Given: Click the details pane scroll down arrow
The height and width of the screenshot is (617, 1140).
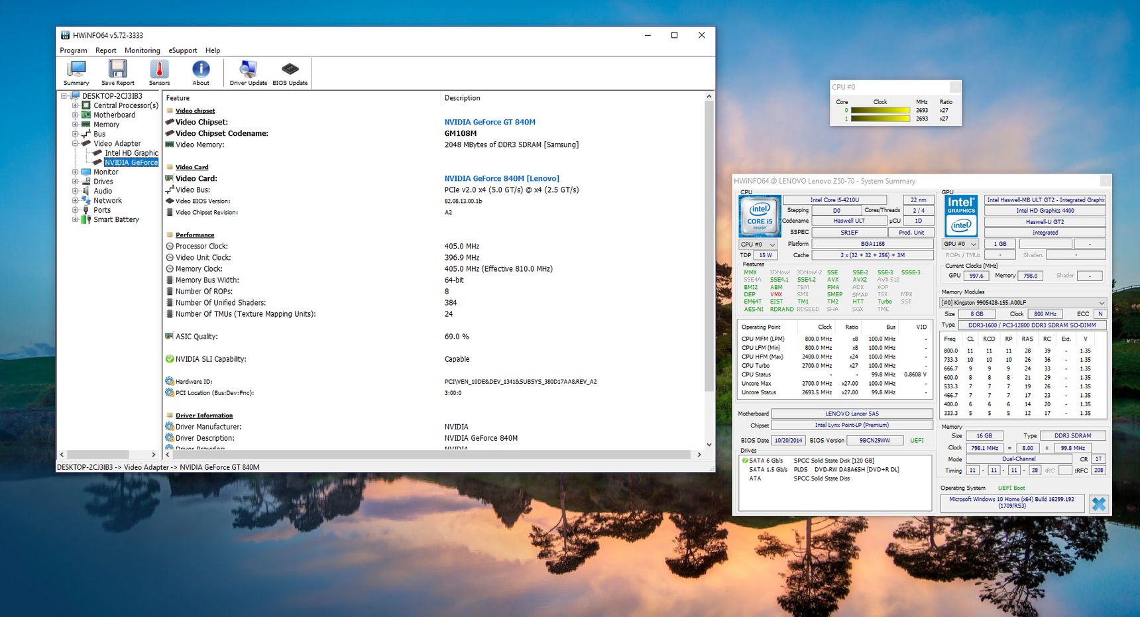Looking at the screenshot, I should pos(709,445).
